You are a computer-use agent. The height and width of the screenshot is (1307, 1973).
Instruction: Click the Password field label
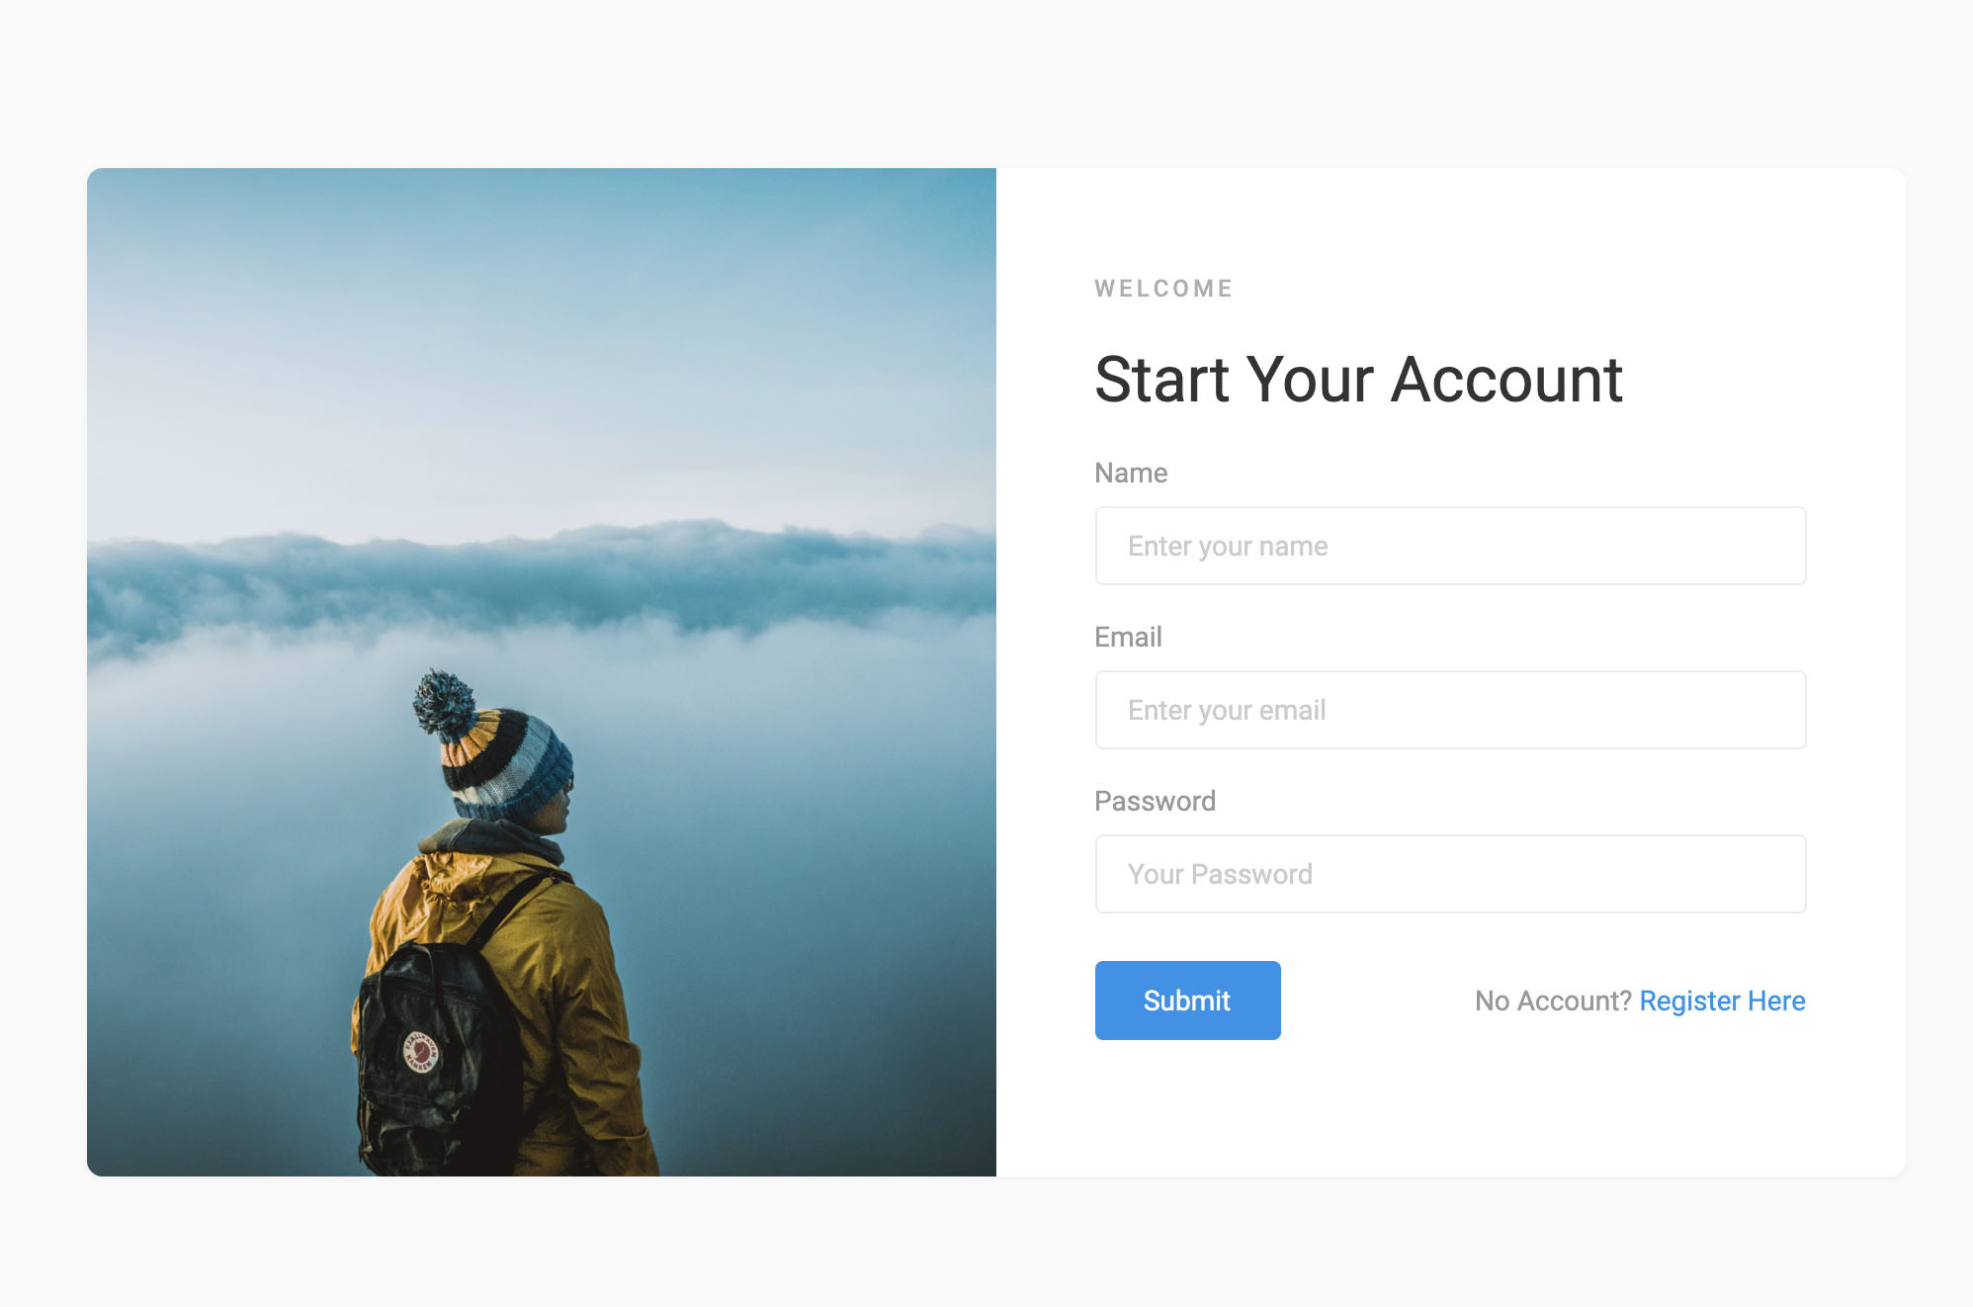[x=1155, y=801]
